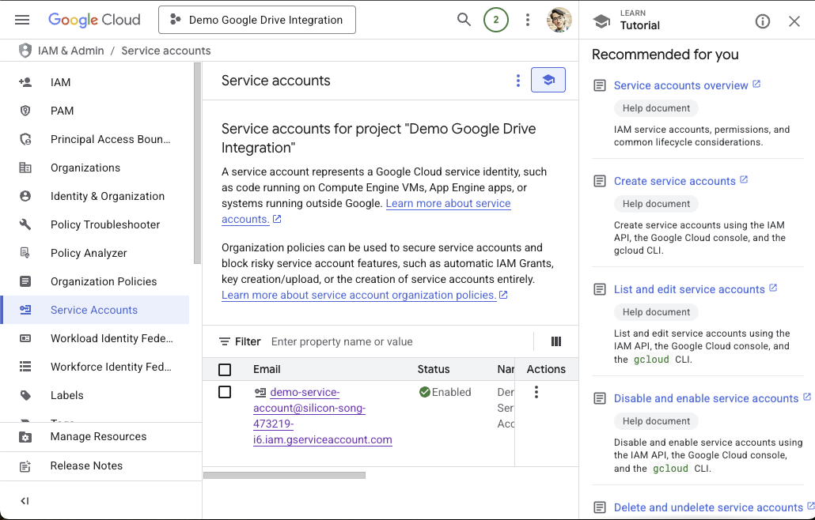Click the Release Notes icon
Screen dimensions: 815x520
coord(25,466)
